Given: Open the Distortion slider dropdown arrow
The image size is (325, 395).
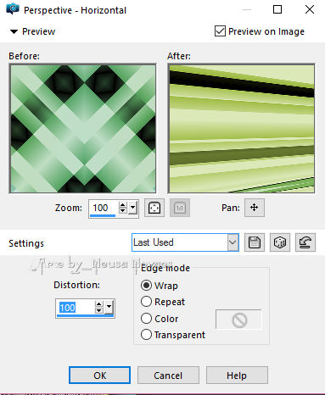Looking at the screenshot, I should (x=109, y=307).
